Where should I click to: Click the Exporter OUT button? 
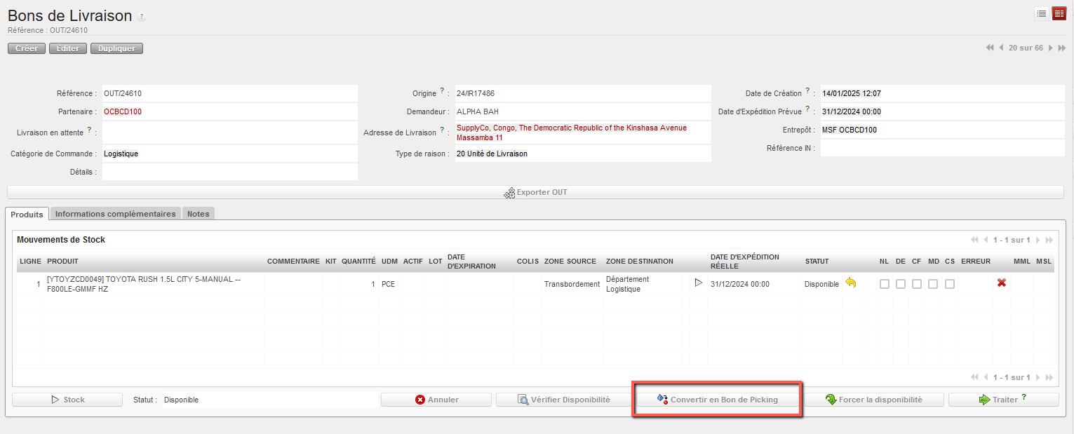coord(536,192)
